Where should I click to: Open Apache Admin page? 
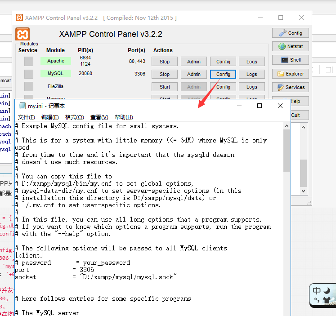tap(194, 62)
